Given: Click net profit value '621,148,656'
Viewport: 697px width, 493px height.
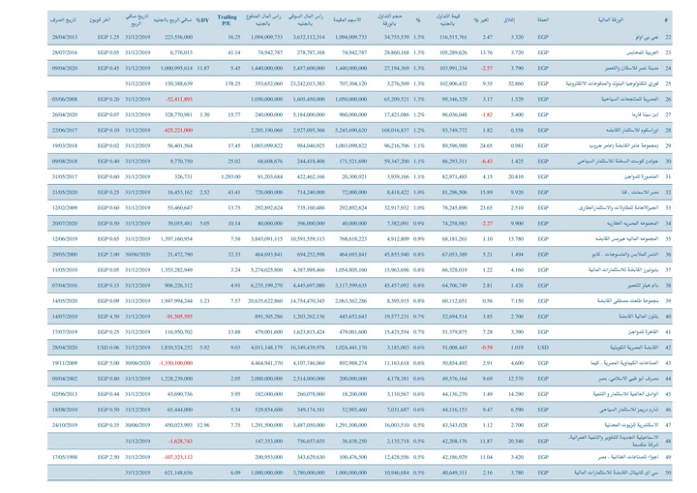Looking at the screenshot, I should point(179,473).
